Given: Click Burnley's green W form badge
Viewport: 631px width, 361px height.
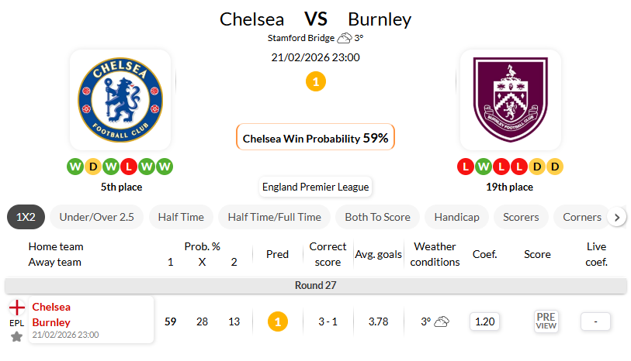Looking at the screenshot, I should click(x=483, y=167).
